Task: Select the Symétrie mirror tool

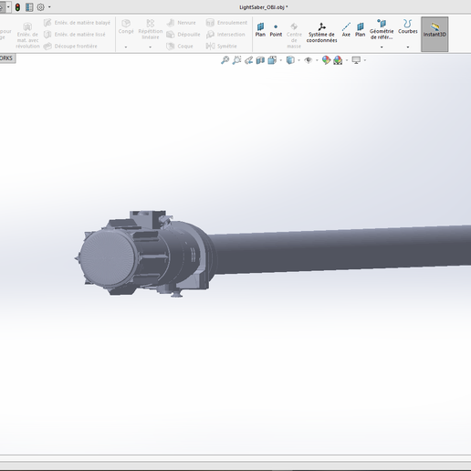Action: point(222,47)
